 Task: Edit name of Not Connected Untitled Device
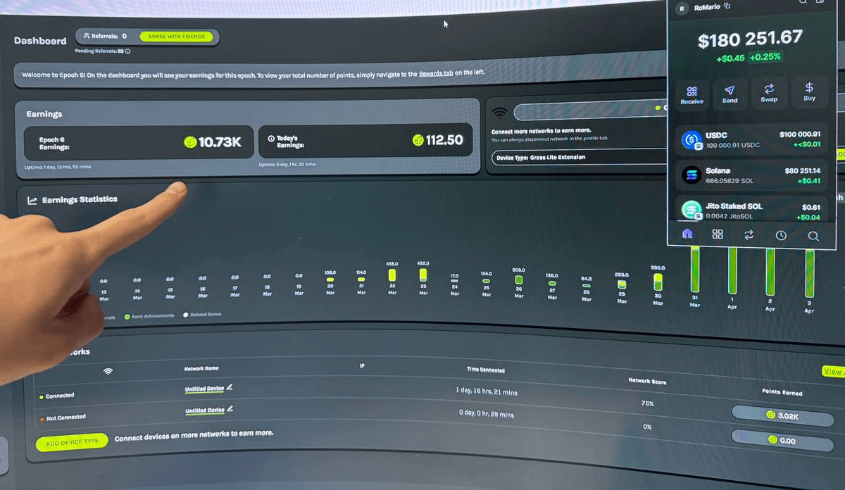click(230, 409)
